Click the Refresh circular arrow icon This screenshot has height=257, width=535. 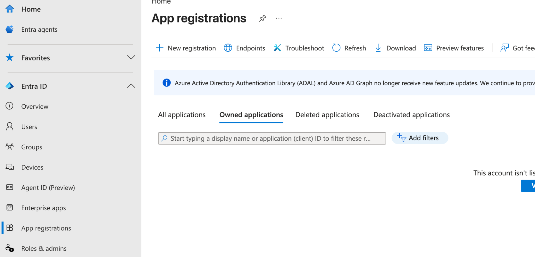[336, 48]
